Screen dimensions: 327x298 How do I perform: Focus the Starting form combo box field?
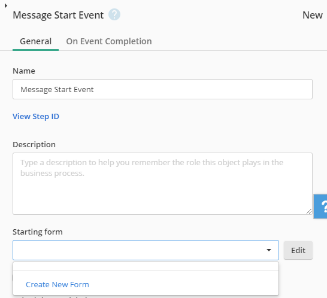pyautogui.click(x=146, y=250)
